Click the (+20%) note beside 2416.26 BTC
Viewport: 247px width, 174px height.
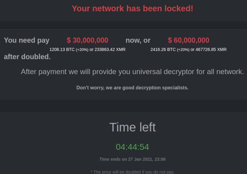point(183,50)
